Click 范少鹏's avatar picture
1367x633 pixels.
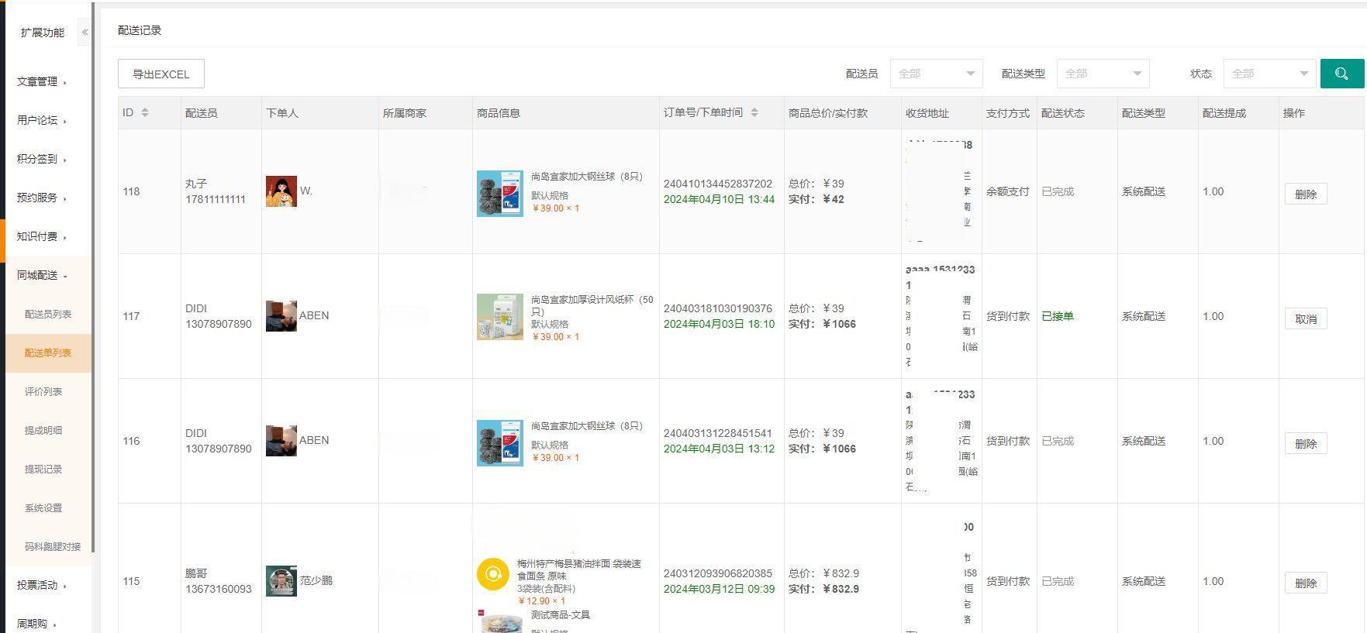point(281,581)
